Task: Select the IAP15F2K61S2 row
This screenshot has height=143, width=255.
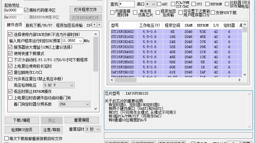Action: click(176, 72)
